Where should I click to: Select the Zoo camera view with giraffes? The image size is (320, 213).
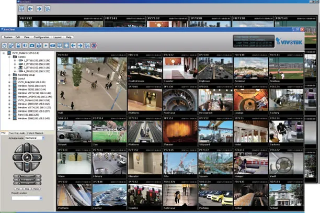pyautogui.click(x=109, y=131)
